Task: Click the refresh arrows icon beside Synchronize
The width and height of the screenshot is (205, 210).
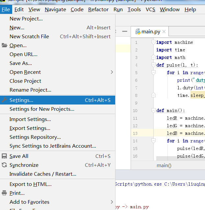Action: pyautogui.click(x=4, y=165)
